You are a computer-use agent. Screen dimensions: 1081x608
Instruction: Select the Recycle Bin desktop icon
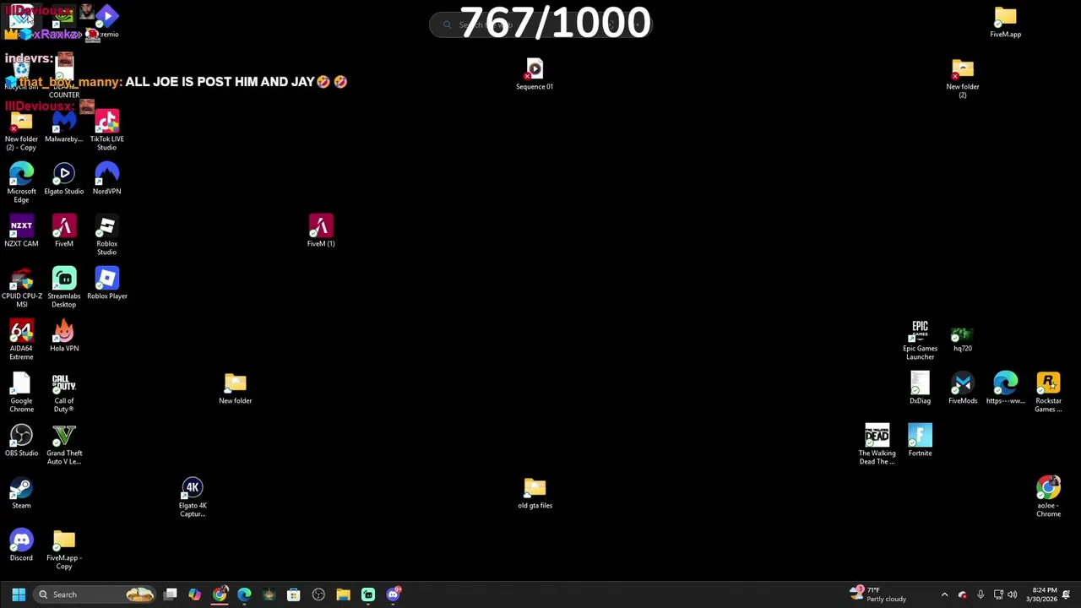pos(21,74)
